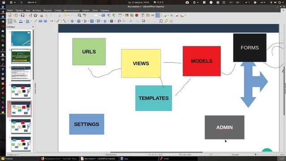Image resolution: width=286 pixels, height=161 pixels.
Task: Adjust the zoom slider in status bar
Action: (268, 155)
